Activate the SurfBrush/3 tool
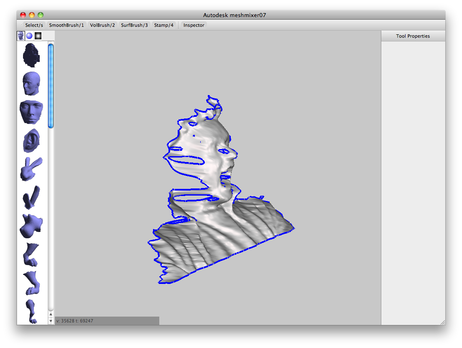Viewport: 462px width, 348px height. click(134, 25)
